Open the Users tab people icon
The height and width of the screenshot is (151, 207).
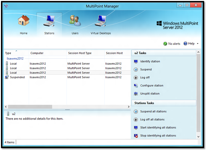75,21
